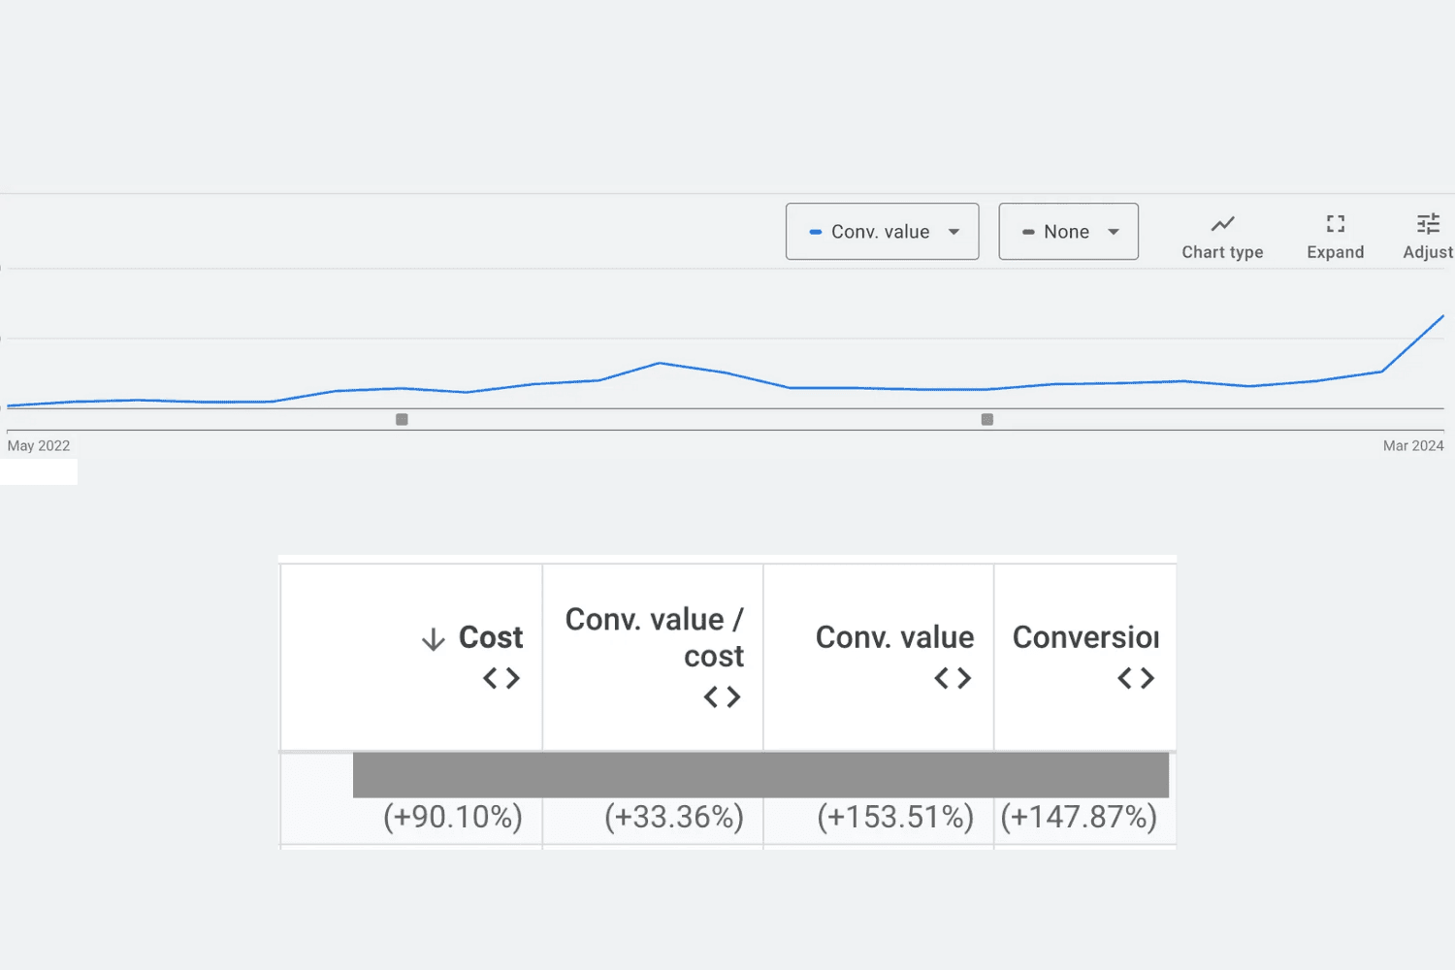The image size is (1455, 970).
Task: Expand the chart to full view
Action: (1335, 233)
